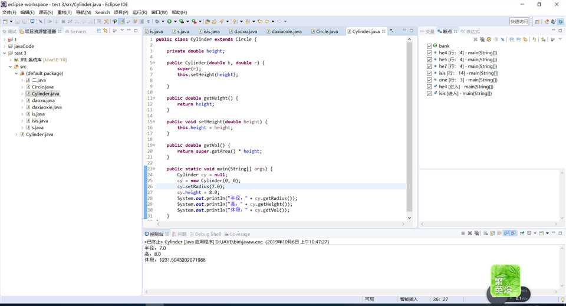Collapse the test 3 project node
The width and height of the screenshot is (566, 306).
point(4,53)
